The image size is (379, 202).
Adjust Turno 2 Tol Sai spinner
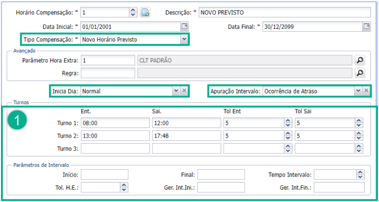(x=359, y=135)
